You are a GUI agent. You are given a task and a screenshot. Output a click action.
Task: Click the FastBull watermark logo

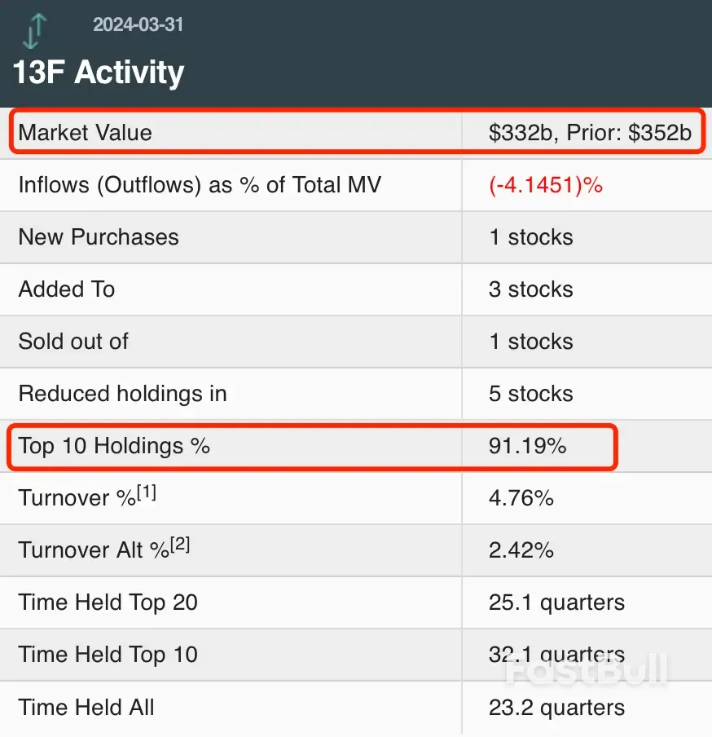(587, 669)
